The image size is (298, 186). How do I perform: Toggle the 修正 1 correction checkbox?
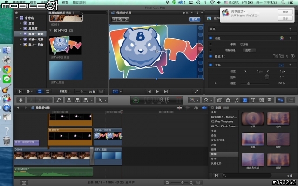tap(210, 56)
